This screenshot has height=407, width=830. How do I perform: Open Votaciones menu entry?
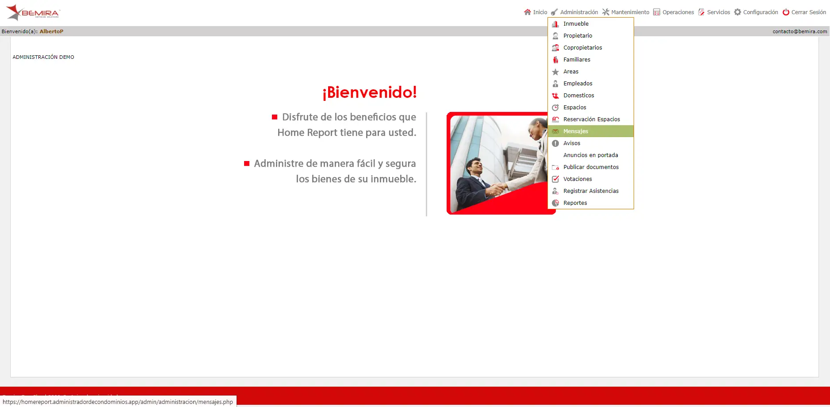tap(591, 179)
